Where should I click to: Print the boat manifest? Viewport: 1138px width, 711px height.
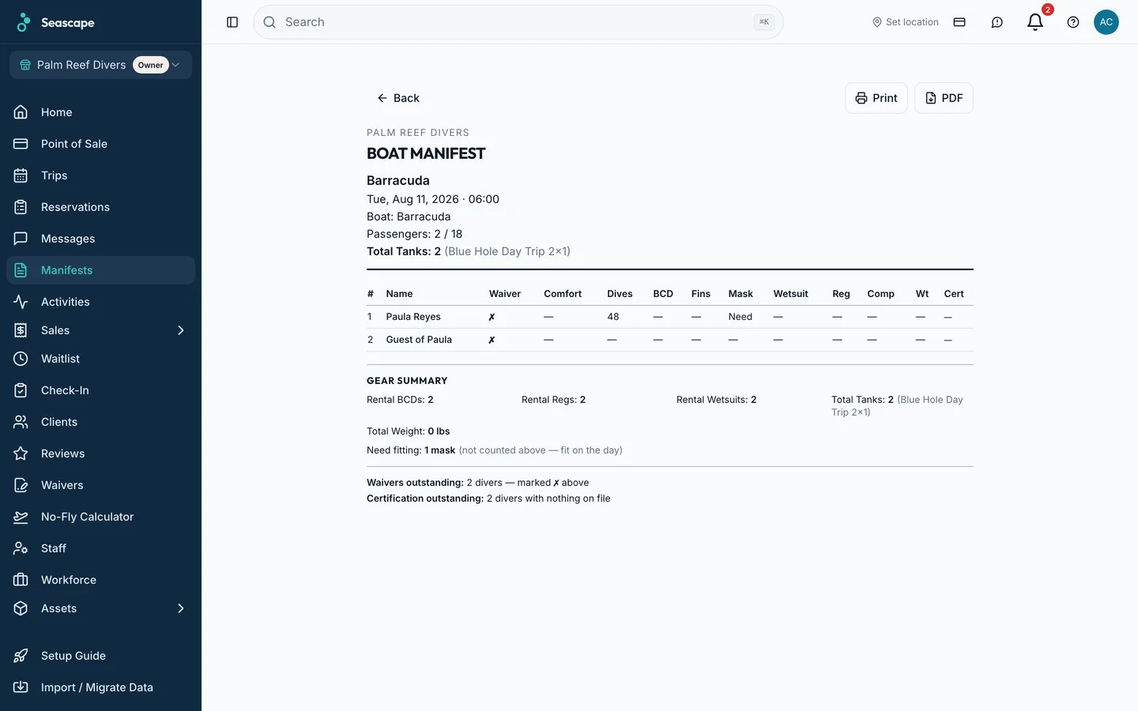click(x=876, y=98)
